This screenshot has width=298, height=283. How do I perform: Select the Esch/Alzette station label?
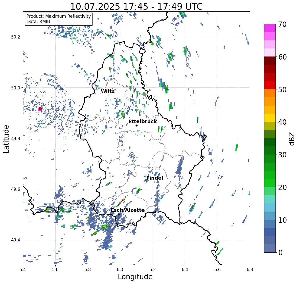(x=128, y=210)
